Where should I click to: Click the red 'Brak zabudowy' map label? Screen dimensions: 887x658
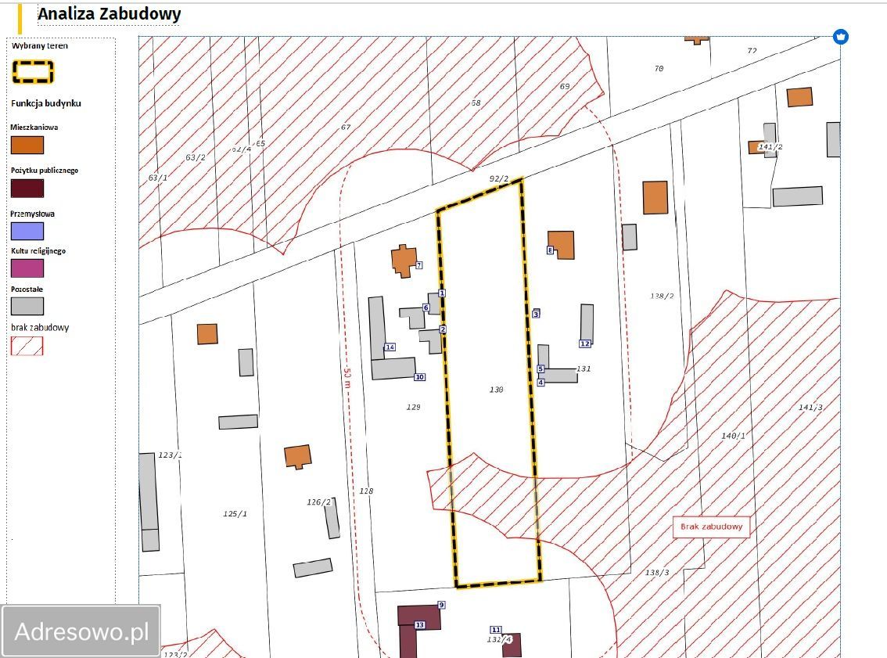(x=711, y=527)
